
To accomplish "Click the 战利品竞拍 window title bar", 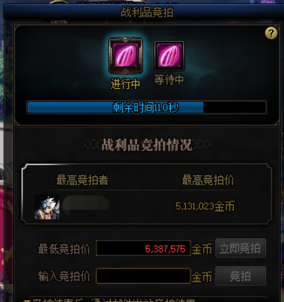I will (x=147, y=12).
